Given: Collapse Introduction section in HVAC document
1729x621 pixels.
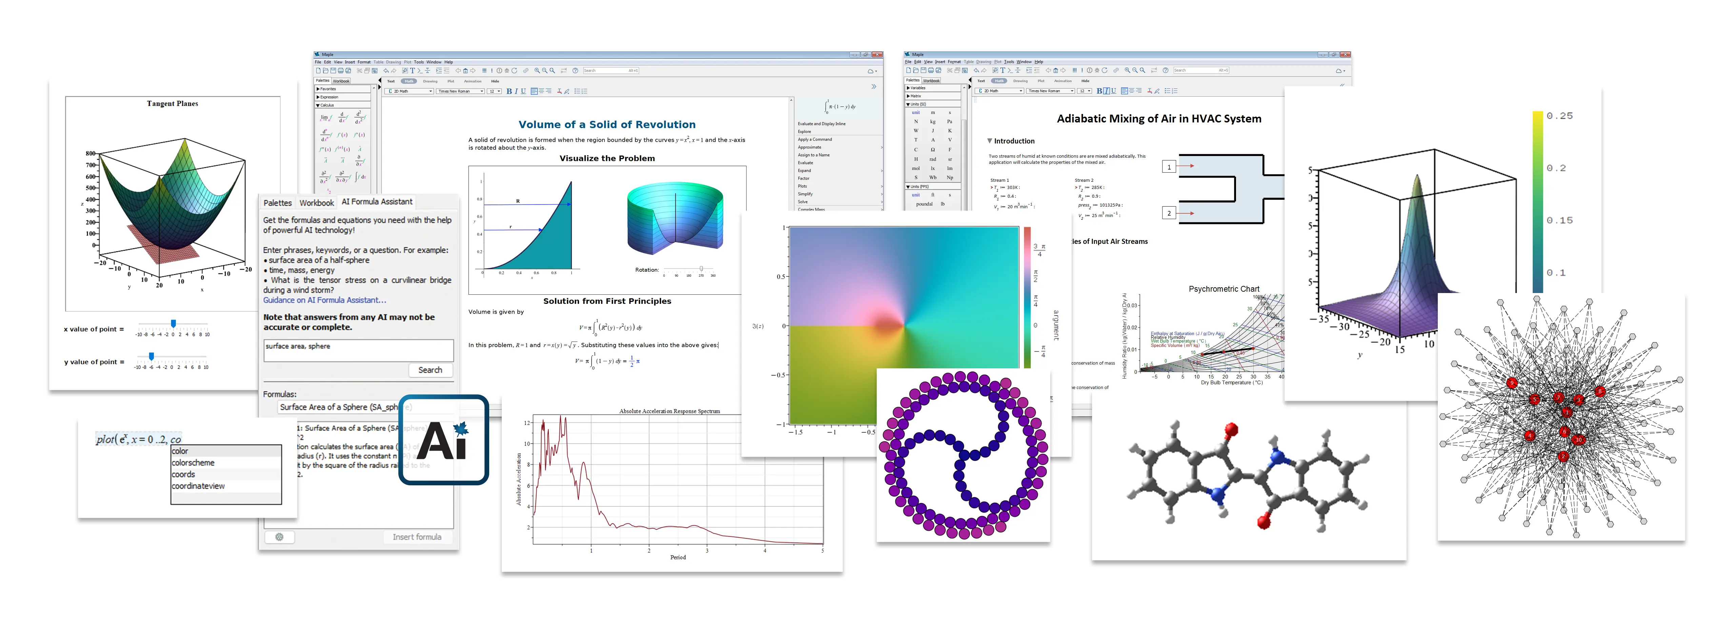Looking at the screenshot, I should (989, 141).
